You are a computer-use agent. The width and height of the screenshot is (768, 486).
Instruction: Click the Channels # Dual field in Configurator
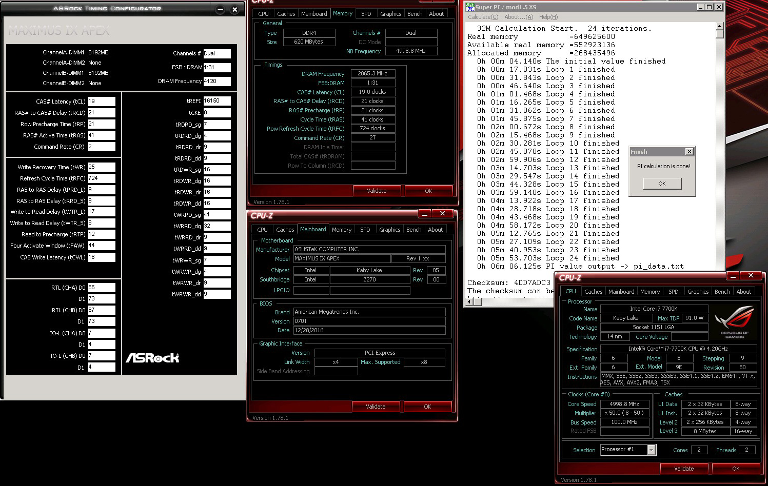click(217, 53)
